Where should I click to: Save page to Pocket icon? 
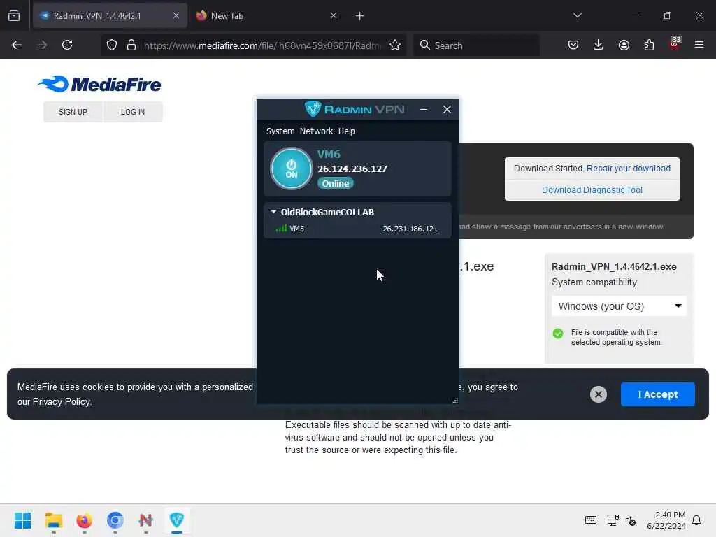[x=573, y=45]
